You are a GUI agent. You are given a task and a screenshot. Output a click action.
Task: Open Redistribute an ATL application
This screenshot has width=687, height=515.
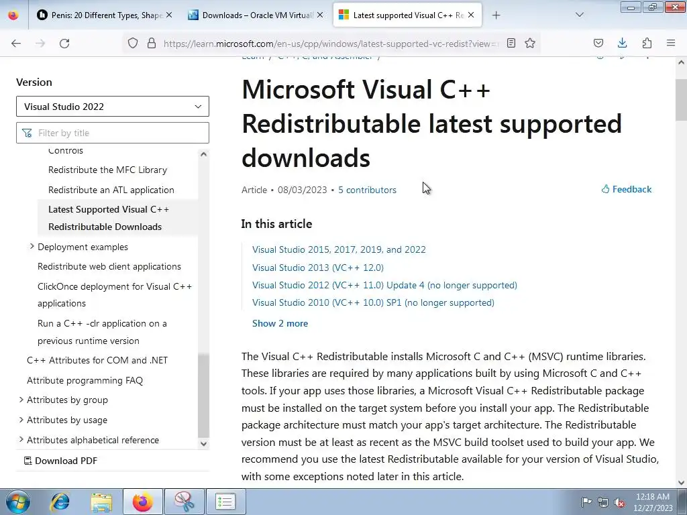111,190
